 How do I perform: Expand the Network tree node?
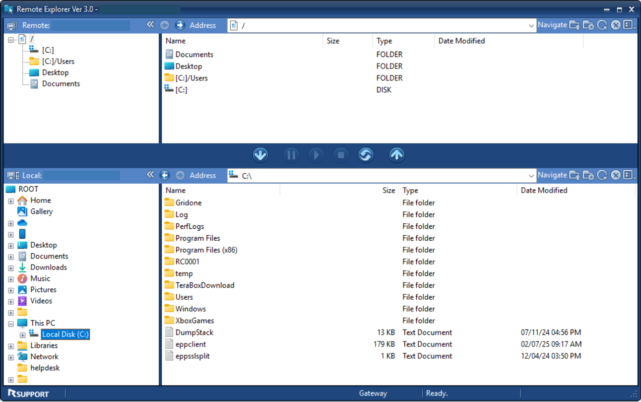point(11,357)
